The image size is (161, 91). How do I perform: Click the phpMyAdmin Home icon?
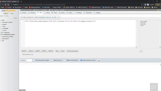(x=4, y=13)
